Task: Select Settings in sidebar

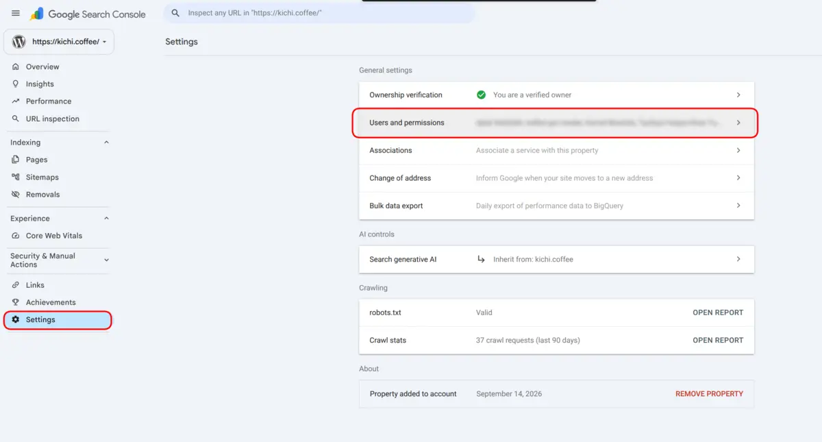Action: click(58, 319)
